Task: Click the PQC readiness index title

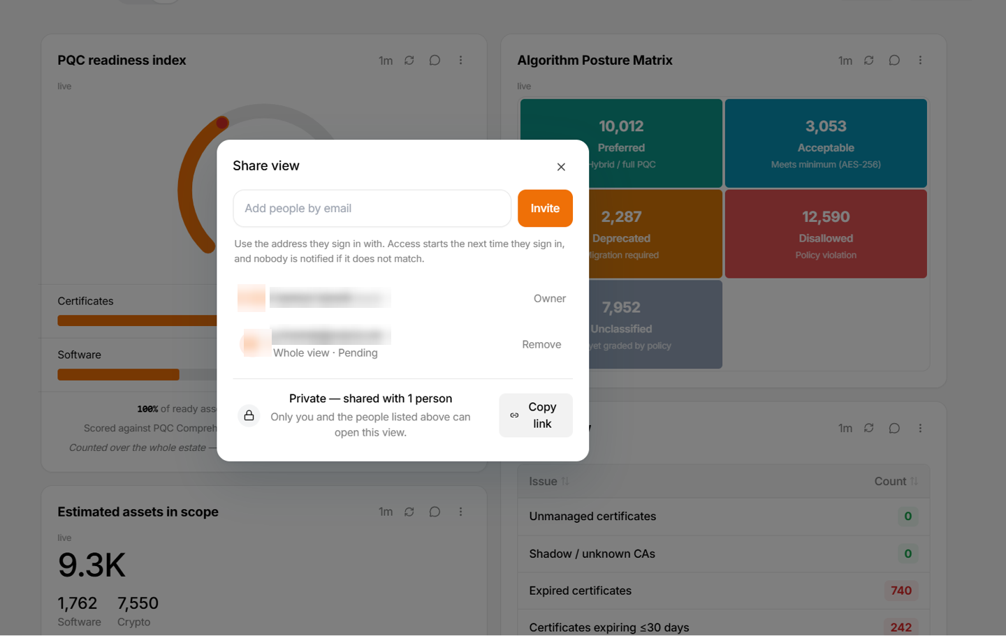Action: (x=122, y=60)
